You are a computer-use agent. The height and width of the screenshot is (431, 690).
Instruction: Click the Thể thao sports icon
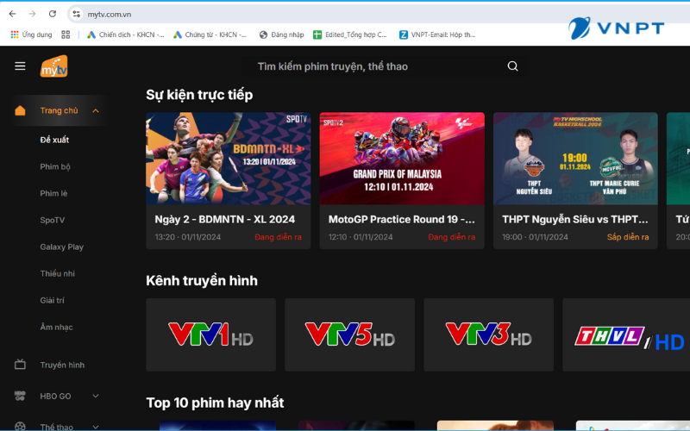pyautogui.click(x=20, y=426)
